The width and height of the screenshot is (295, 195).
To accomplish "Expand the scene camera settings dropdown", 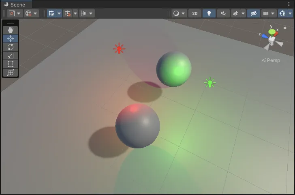I will (x=273, y=13).
